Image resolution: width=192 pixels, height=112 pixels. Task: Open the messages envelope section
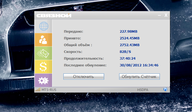click(x=44, y=53)
